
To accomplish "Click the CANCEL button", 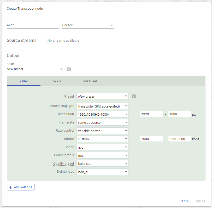I will coord(185,201).
